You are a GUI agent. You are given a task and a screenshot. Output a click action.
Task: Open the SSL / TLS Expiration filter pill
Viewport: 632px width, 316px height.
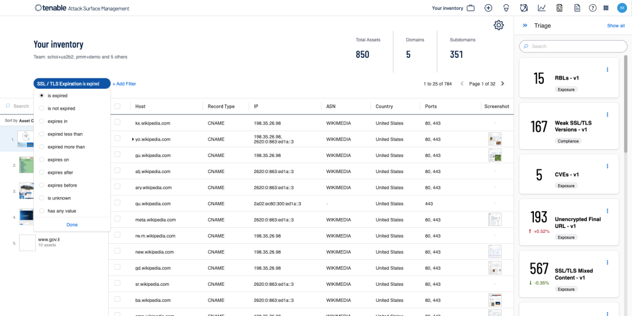(72, 84)
